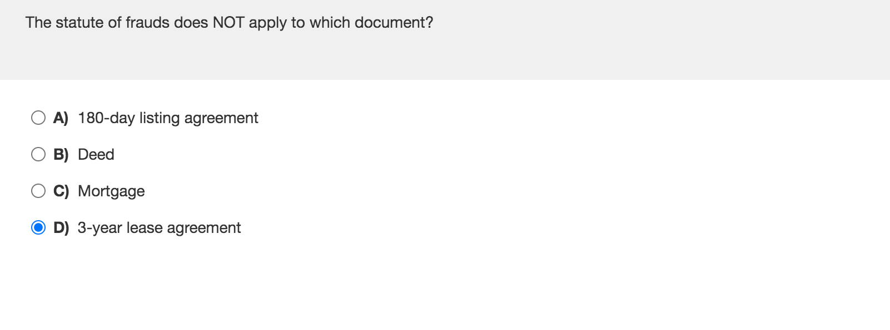Click the label text 'Mortgage'

111,191
